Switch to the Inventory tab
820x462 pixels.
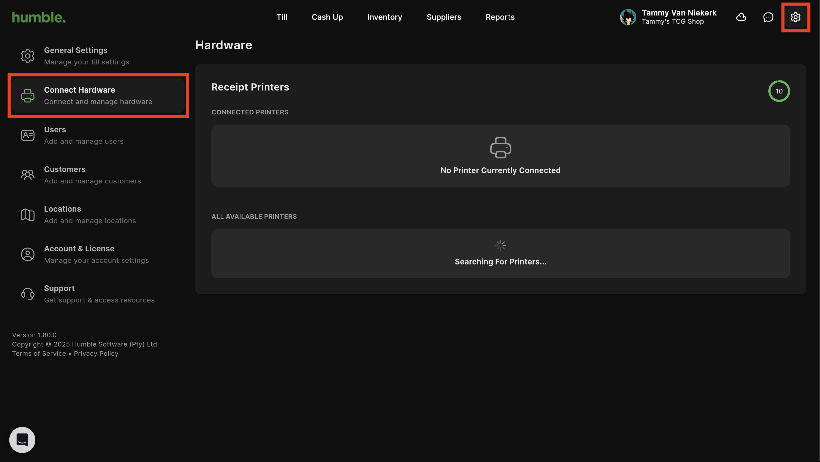coord(384,17)
